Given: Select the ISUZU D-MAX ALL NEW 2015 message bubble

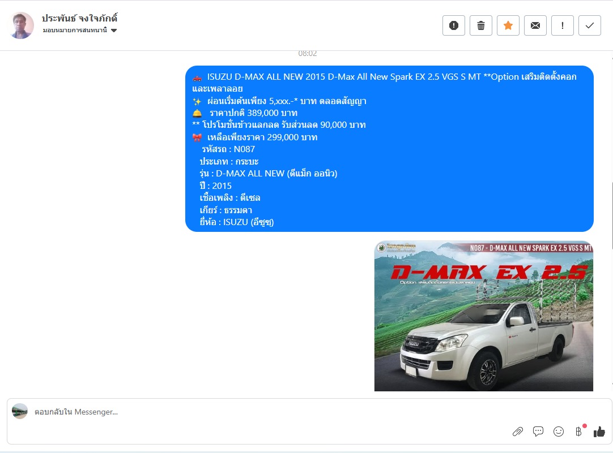Looking at the screenshot, I should [x=389, y=149].
